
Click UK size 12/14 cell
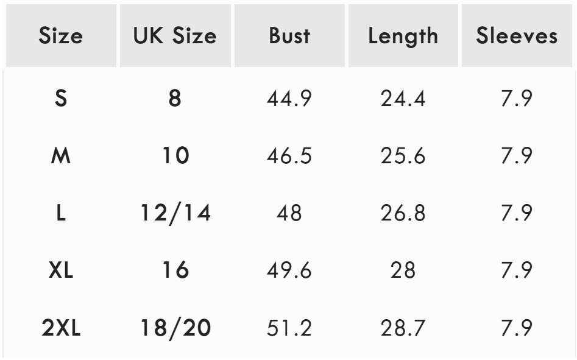pyautogui.click(x=175, y=214)
